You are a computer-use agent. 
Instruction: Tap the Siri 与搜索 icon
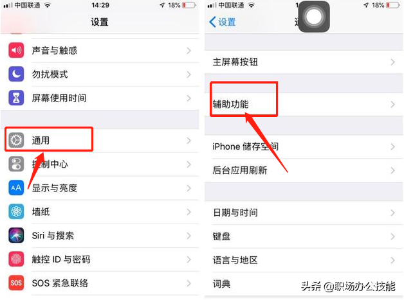pos(16,235)
